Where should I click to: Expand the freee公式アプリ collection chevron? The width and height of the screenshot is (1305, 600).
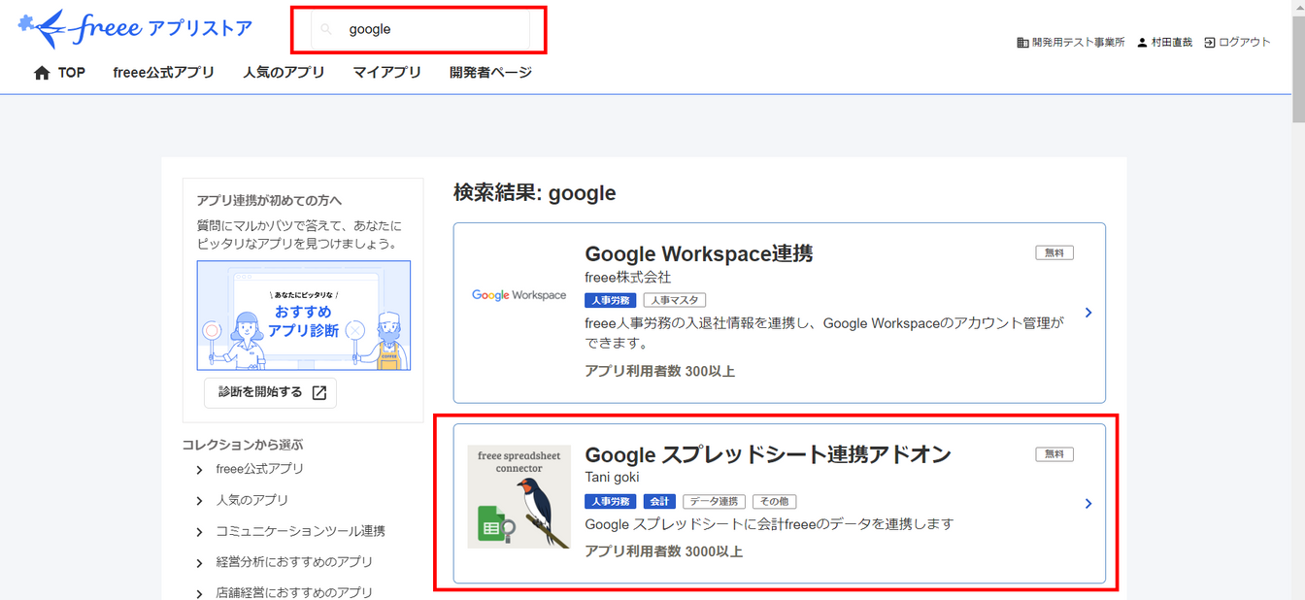point(199,470)
